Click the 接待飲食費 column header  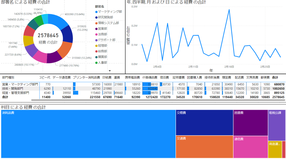click(212, 78)
